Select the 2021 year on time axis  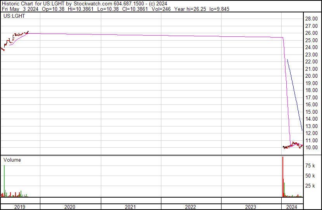click(x=130, y=207)
